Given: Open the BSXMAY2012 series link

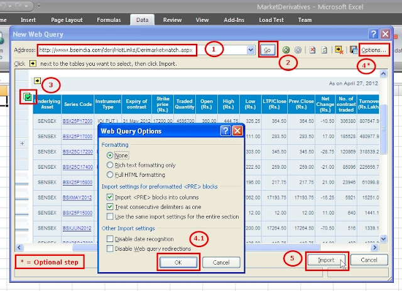Looking at the screenshot, I should (77, 198).
